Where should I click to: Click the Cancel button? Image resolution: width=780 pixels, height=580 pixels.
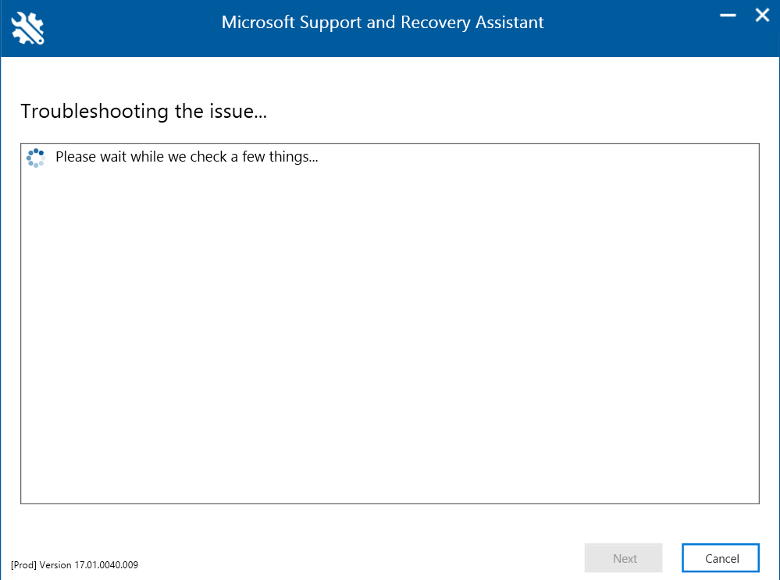coord(721,558)
